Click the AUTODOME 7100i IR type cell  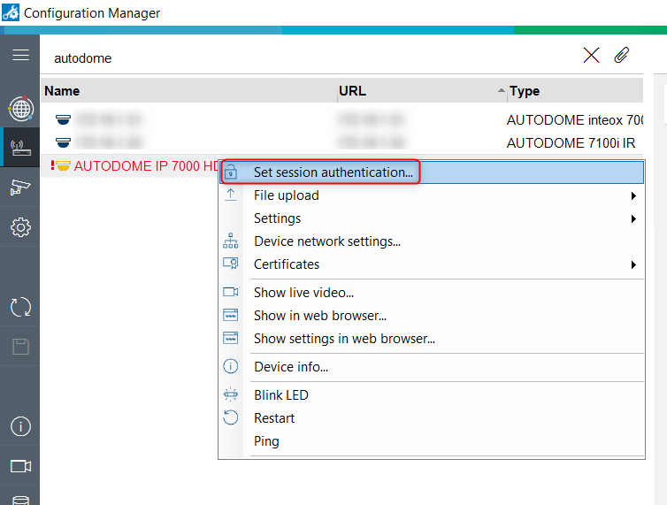point(571,143)
